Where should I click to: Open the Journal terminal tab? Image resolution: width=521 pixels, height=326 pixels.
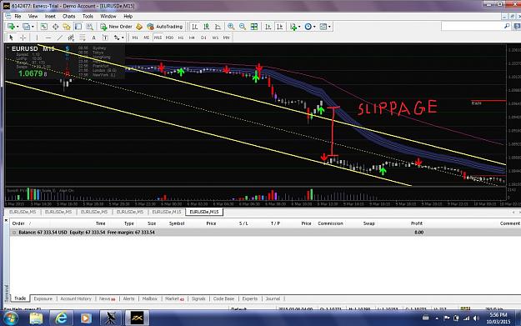pos(273,298)
